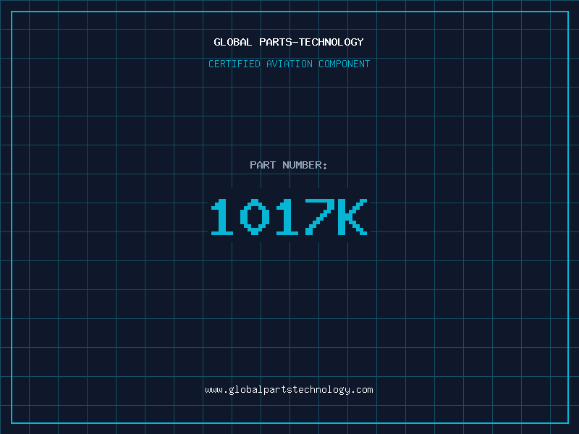
Task: Click the word PARTS in the header title
Action: (275, 42)
